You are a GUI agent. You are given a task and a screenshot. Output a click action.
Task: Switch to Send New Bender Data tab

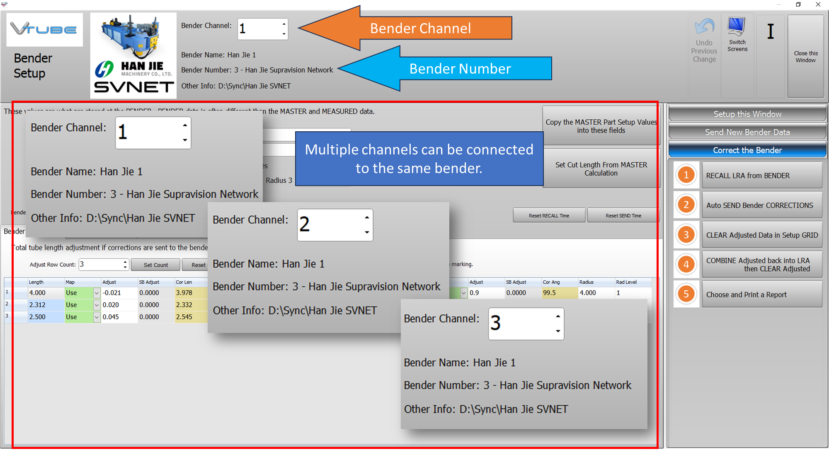click(747, 132)
